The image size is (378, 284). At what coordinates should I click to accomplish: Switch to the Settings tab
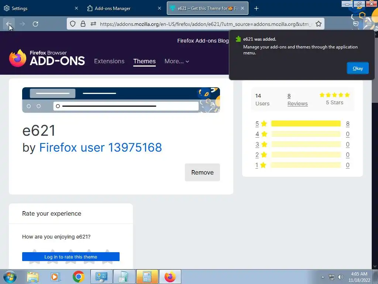click(x=41, y=8)
